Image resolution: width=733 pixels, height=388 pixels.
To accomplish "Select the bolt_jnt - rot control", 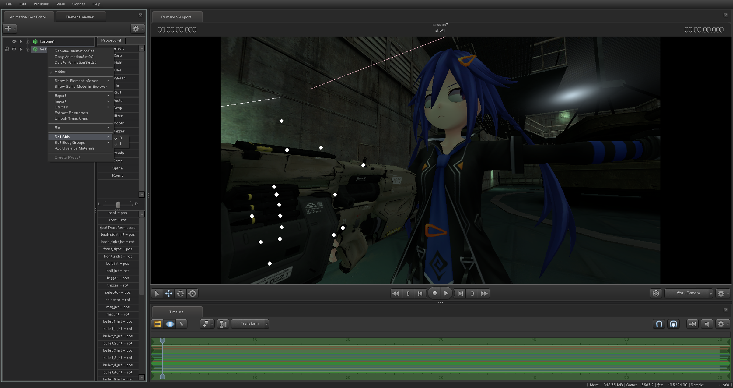I will click(118, 271).
